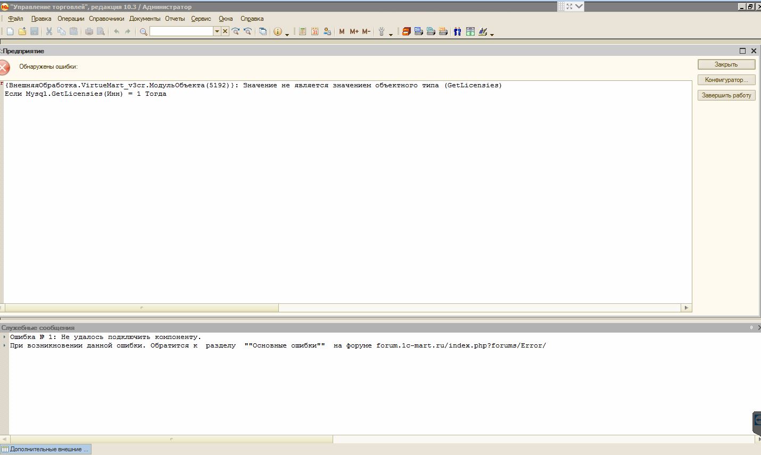The image size is (761, 455).
Task: Click the info help icon
Action: pyautogui.click(x=277, y=31)
